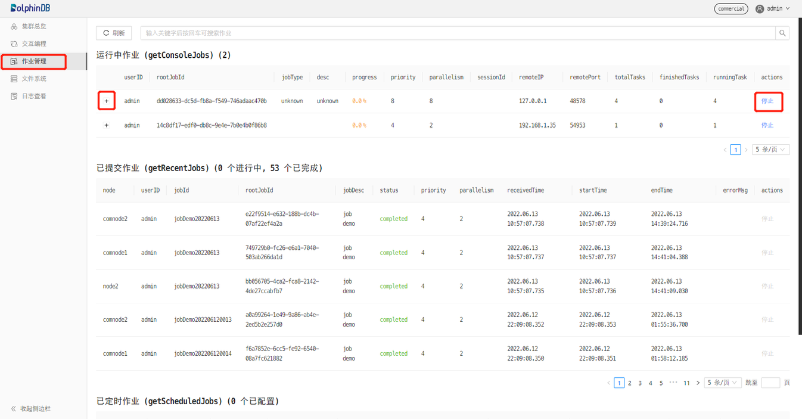Open 交互编程 in the sidebar
802x419 pixels.
click(x=34, y=44)
